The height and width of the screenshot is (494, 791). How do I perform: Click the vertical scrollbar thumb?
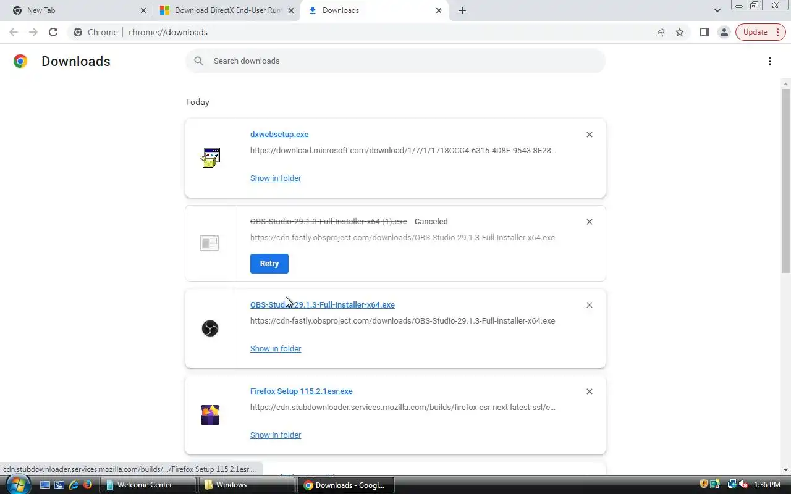785,180
